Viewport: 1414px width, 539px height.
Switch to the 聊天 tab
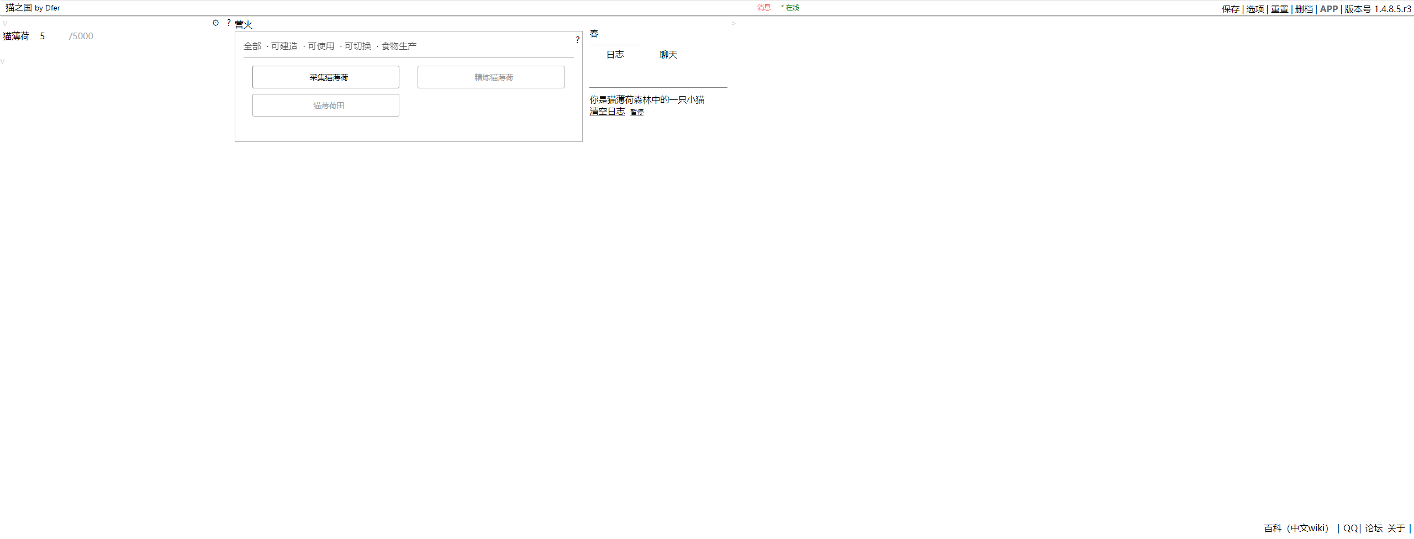(668, 55)
